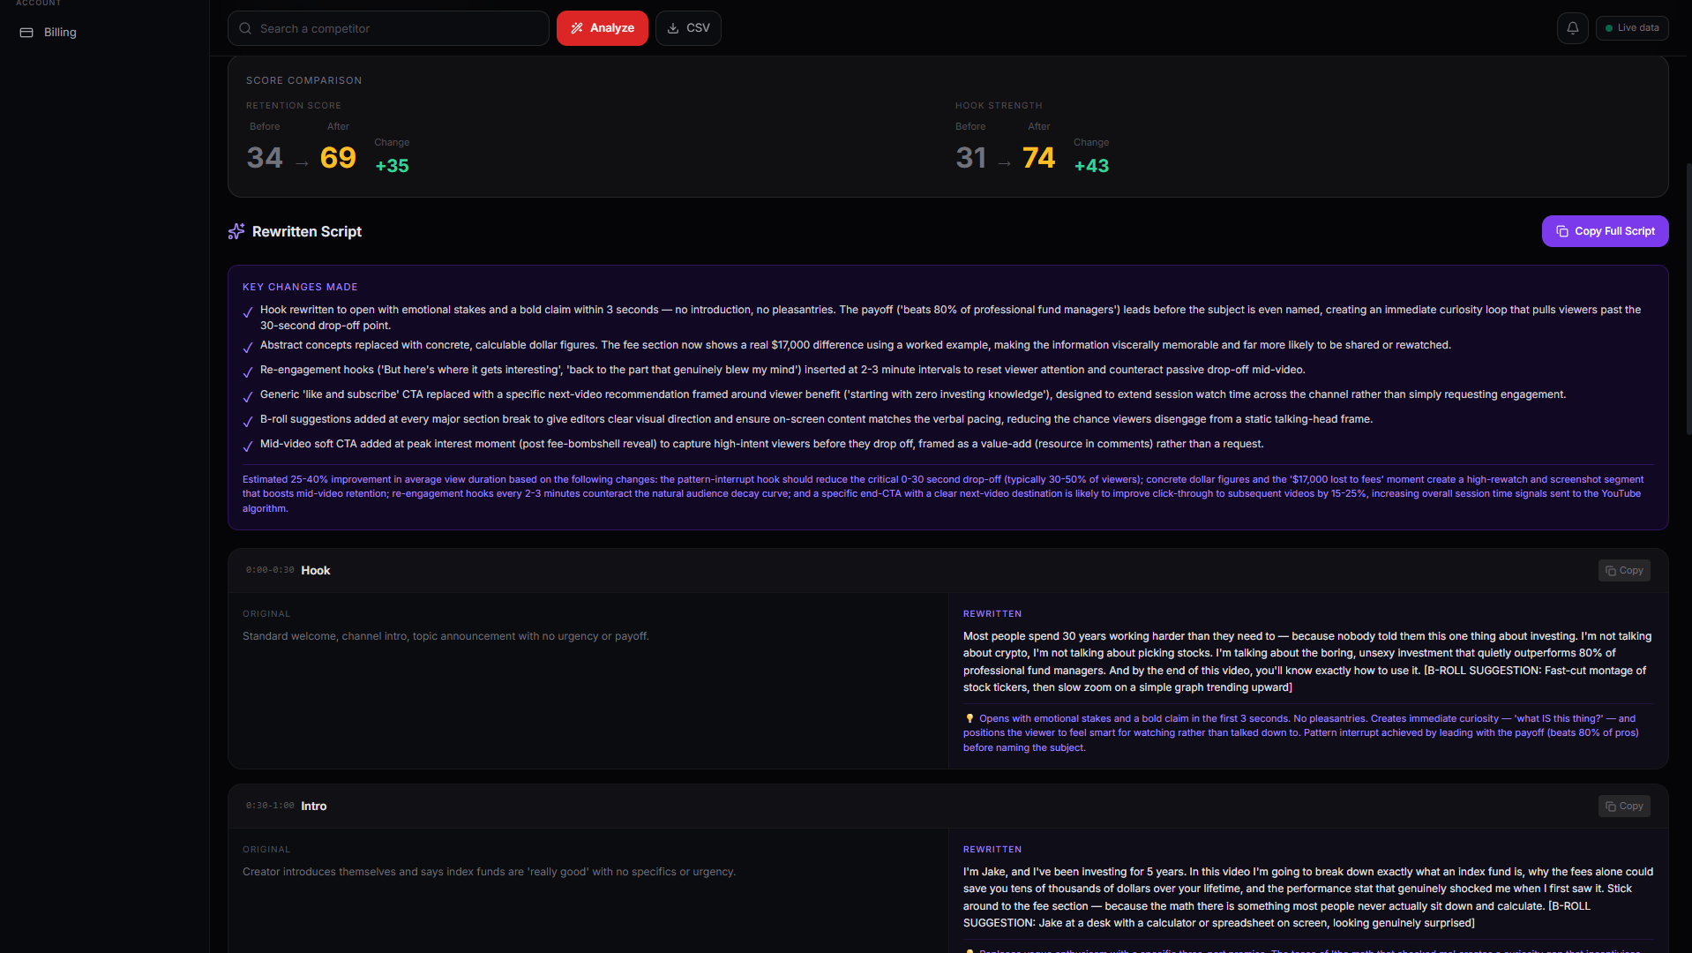Click the 'SCORE COMPARISON' label
Viewport: 1692px width, 953px height.
pos(304,81)
